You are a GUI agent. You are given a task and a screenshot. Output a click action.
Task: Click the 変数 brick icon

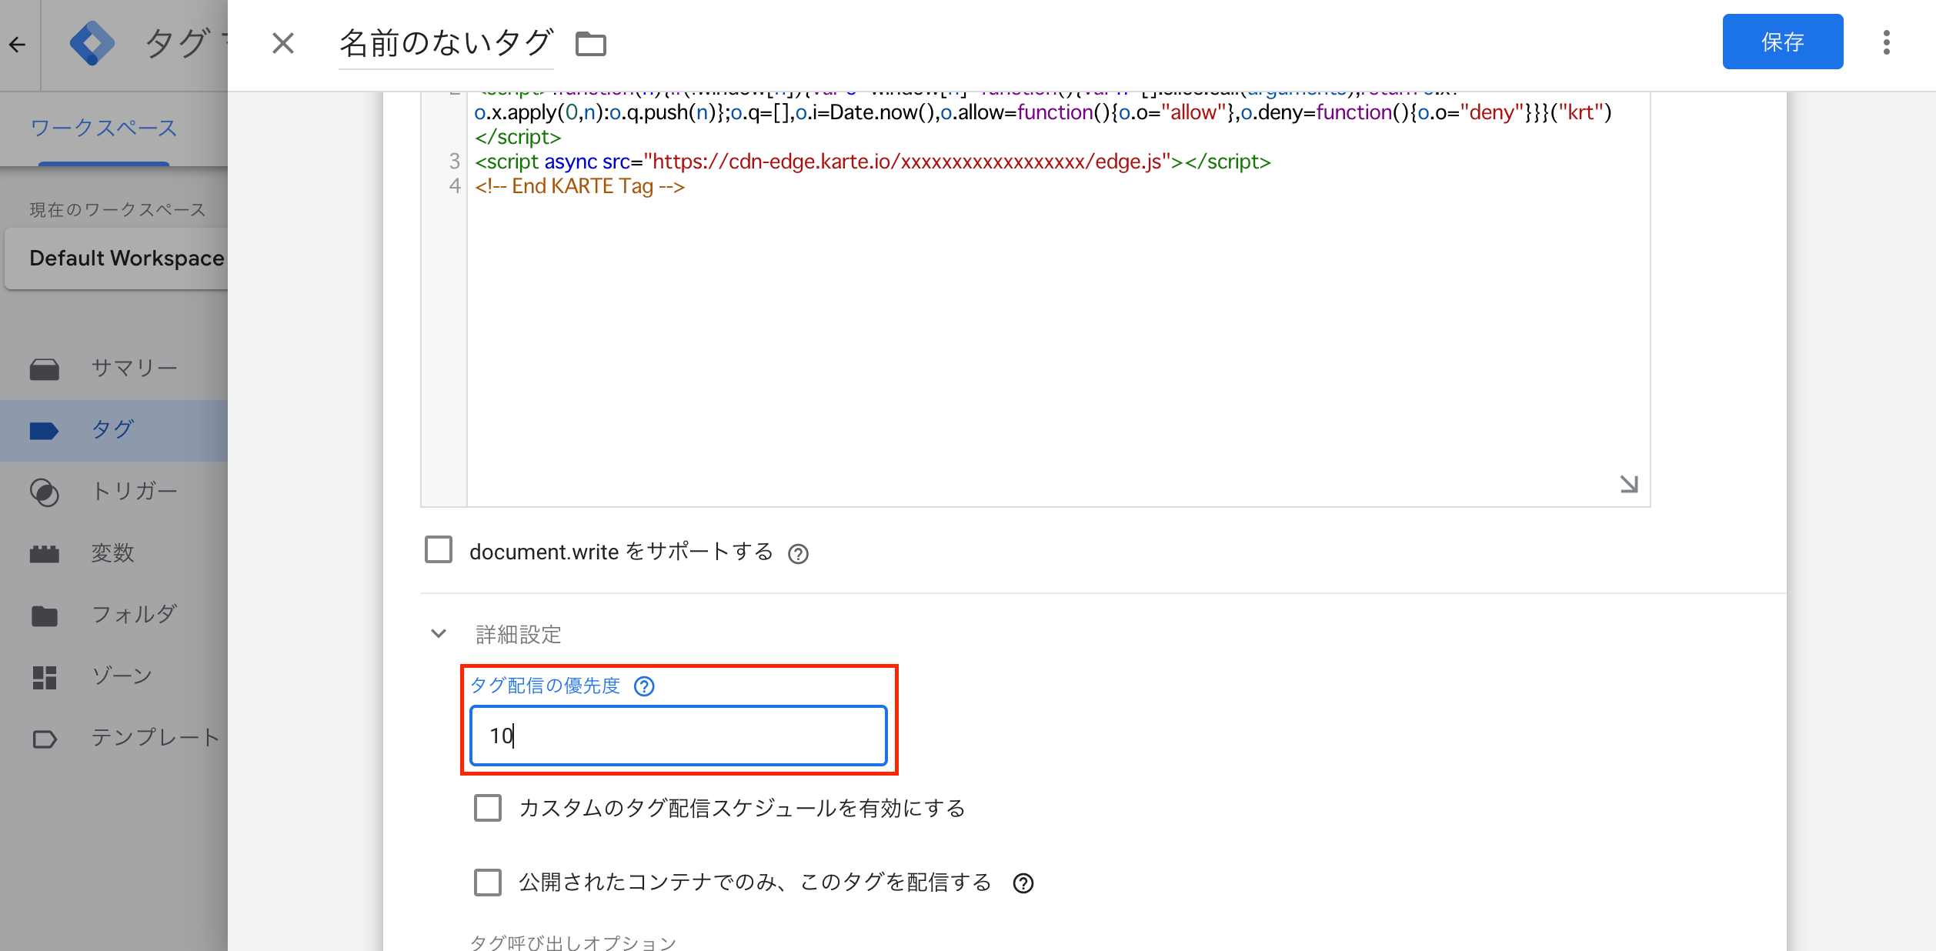pos(45,554)
